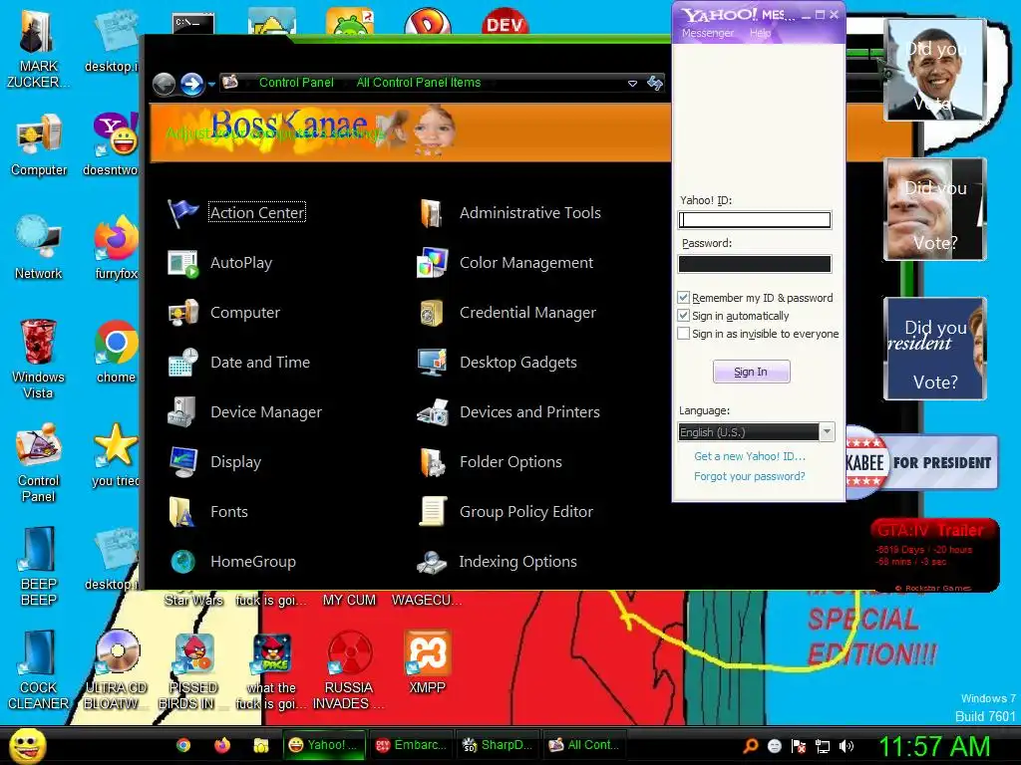This screenshot has height=765, width=1021.
Task: Click the search magnifier tray icon
Action: coord(751,746)
